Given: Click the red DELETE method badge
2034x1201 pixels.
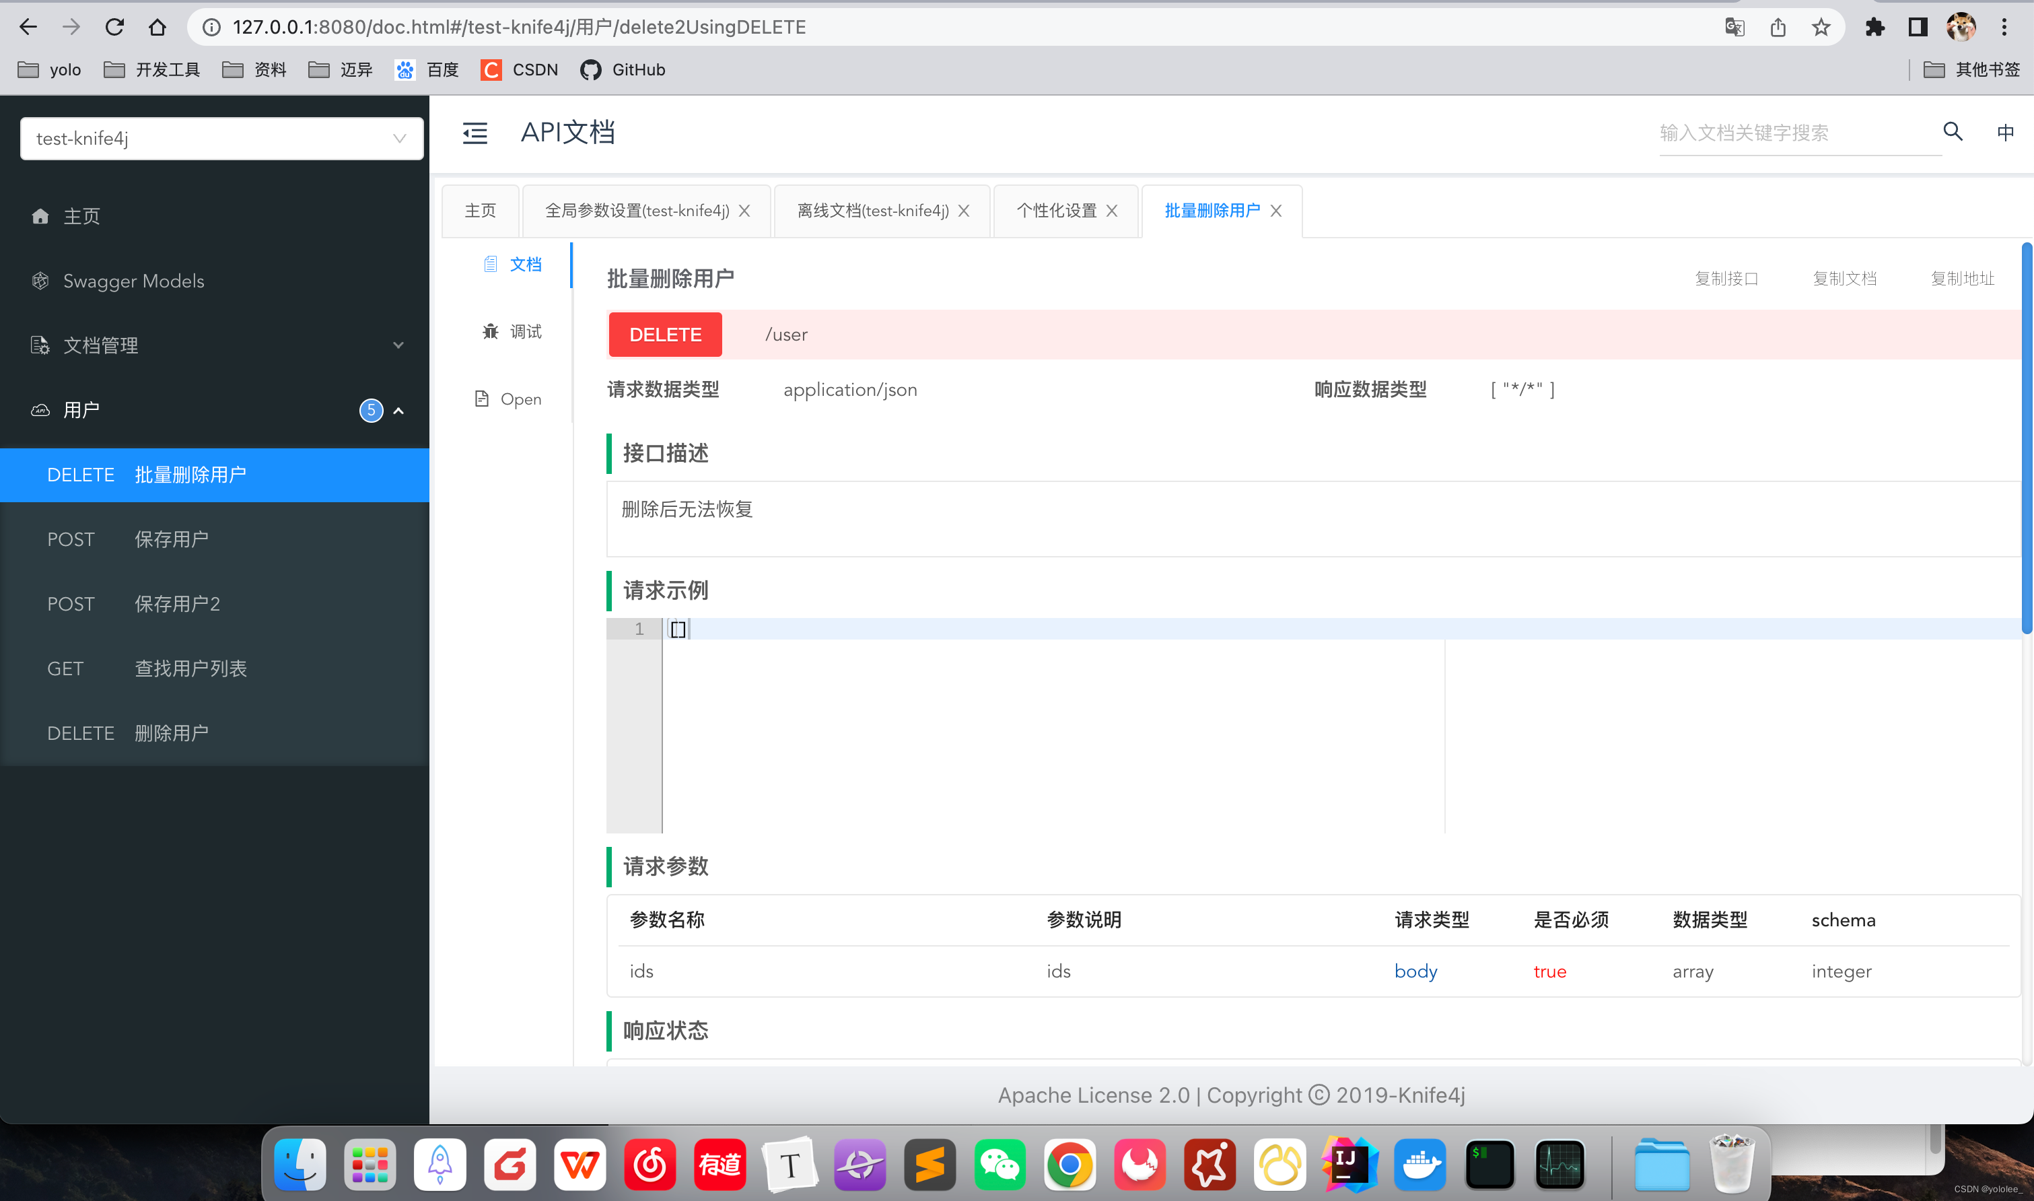Looking at the screenshot, I should click(665, 334).
